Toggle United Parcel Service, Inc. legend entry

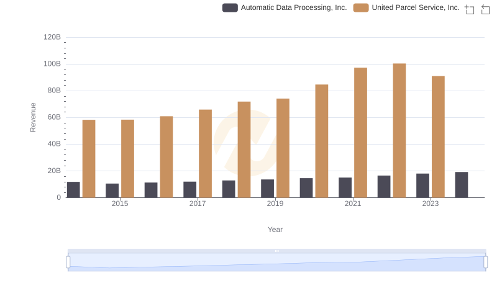pyautogui.click(x=415, y=7)
